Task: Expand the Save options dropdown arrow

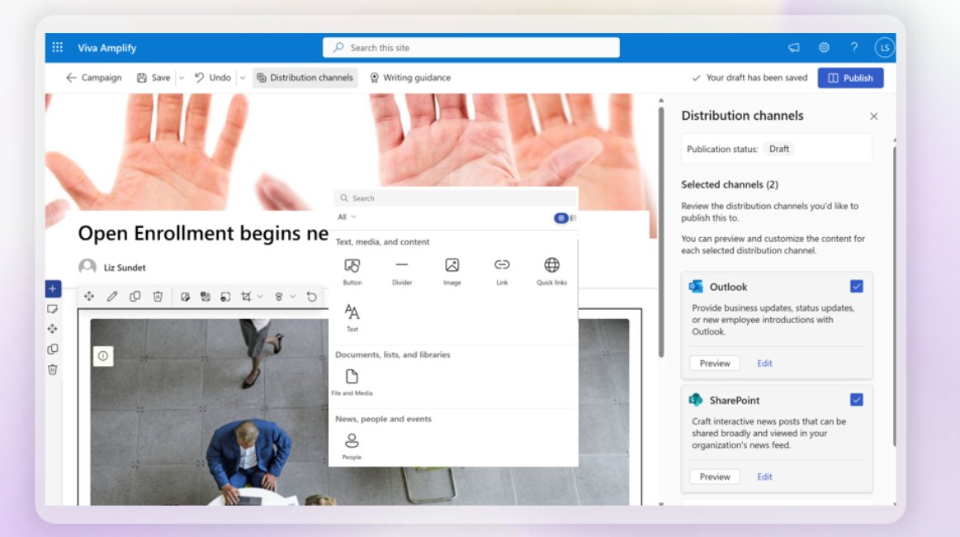Action: click(182, 78)
